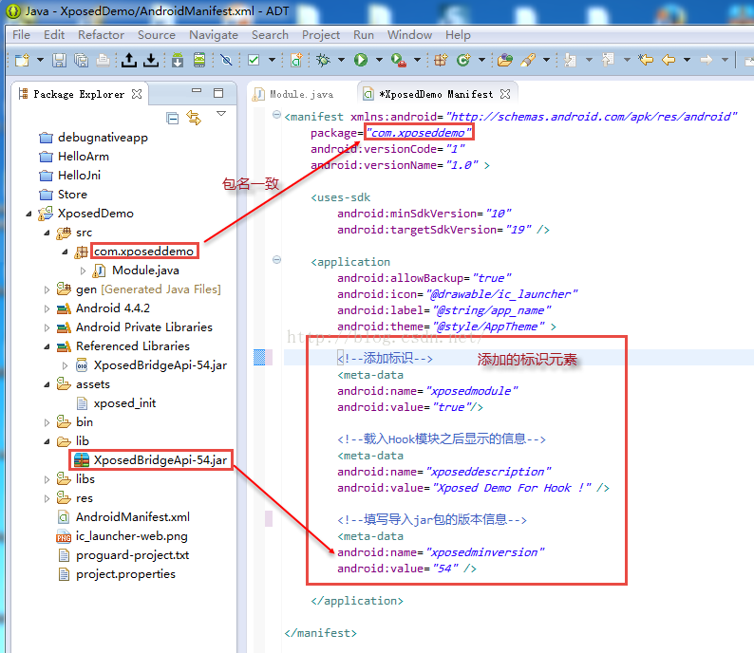Open the External Tools dropdown arrow
Image resolution: width=754 pixels, height=653 pixels.
click(417, 60)
